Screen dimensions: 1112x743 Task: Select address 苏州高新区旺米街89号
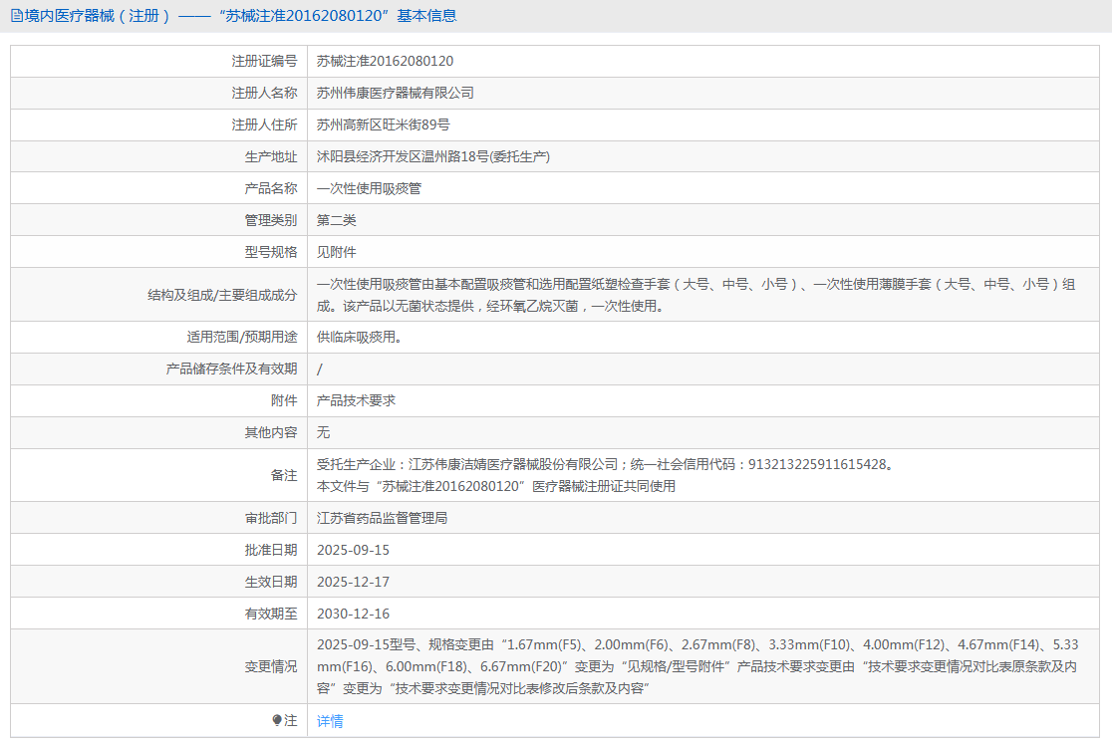tap(383, 124)
